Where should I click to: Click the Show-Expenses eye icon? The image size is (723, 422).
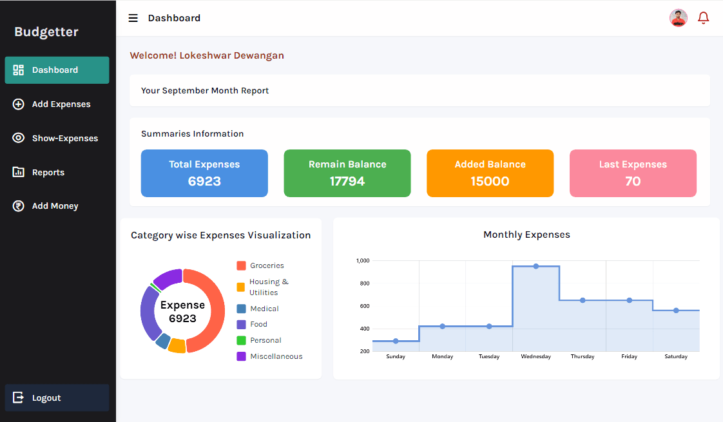[19, 138]
